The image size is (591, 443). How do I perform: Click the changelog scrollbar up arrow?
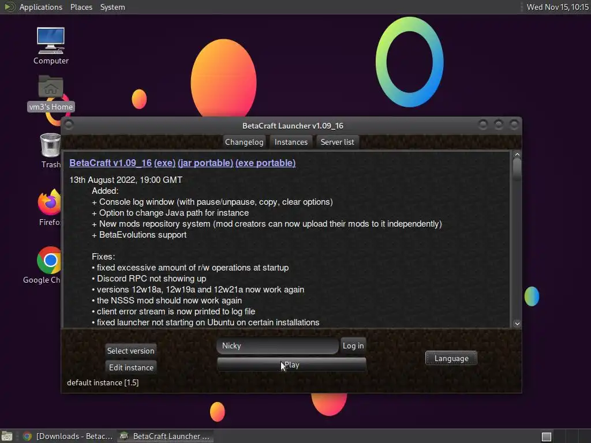click(x=517, y=155)
